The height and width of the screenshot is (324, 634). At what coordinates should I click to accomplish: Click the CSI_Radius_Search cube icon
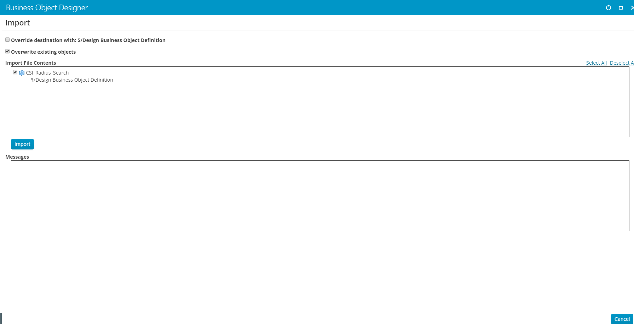22,73
